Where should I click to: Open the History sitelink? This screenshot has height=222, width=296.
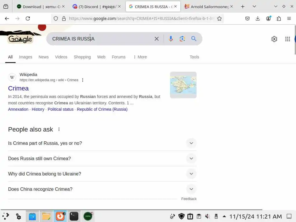[38, 109]
